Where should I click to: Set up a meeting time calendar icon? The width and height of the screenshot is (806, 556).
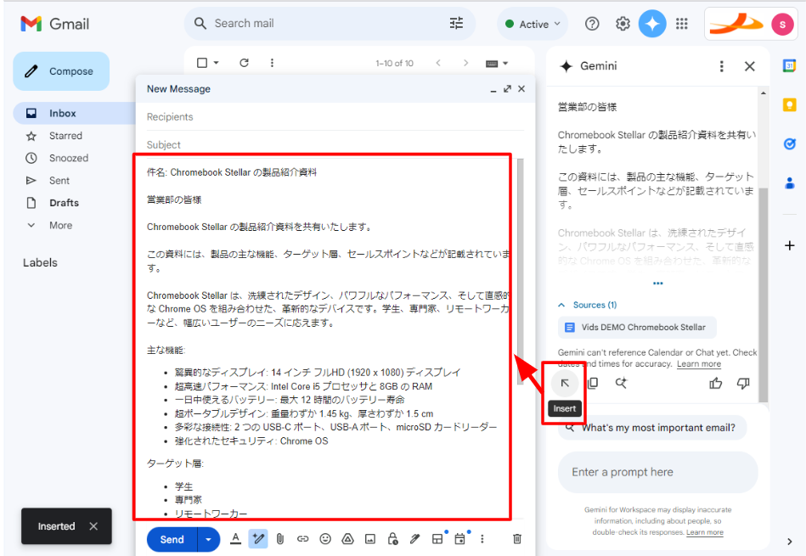pos(460,539)
